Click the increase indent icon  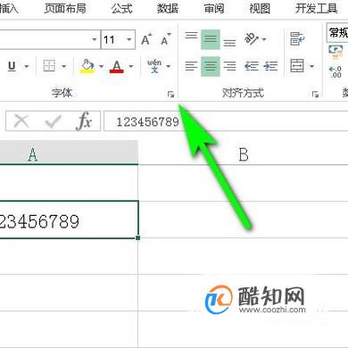click(x=270, y=66)
